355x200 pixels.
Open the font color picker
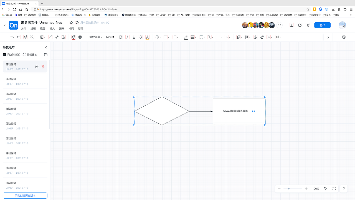click(147, 37)
